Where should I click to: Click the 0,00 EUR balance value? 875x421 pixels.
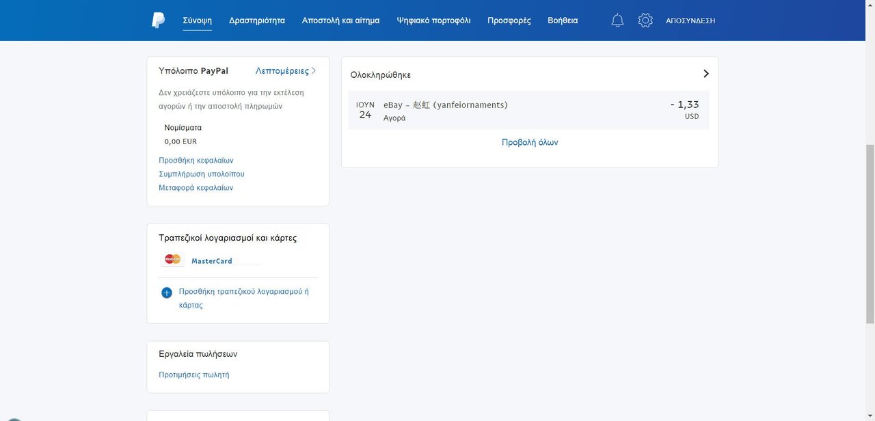[180, 141]
